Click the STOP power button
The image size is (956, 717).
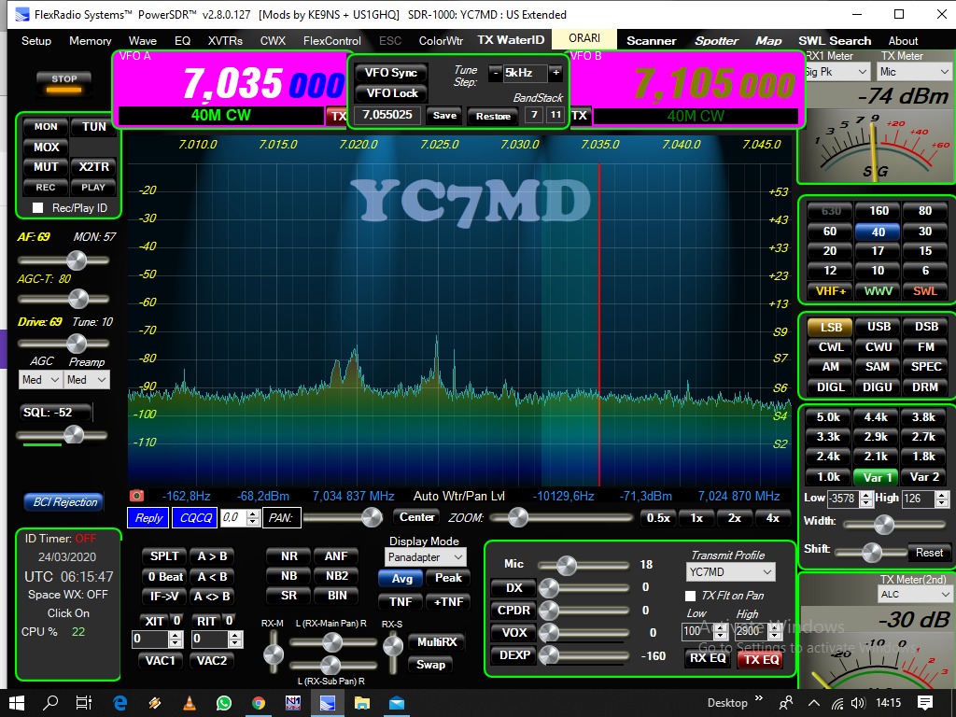click(64, 83)
